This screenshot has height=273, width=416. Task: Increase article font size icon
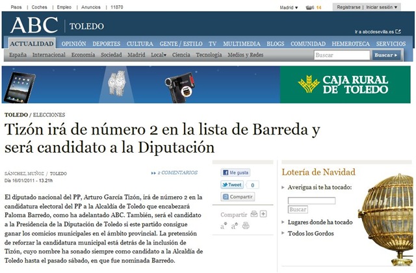pyautogui.click(x=235, y=226)
